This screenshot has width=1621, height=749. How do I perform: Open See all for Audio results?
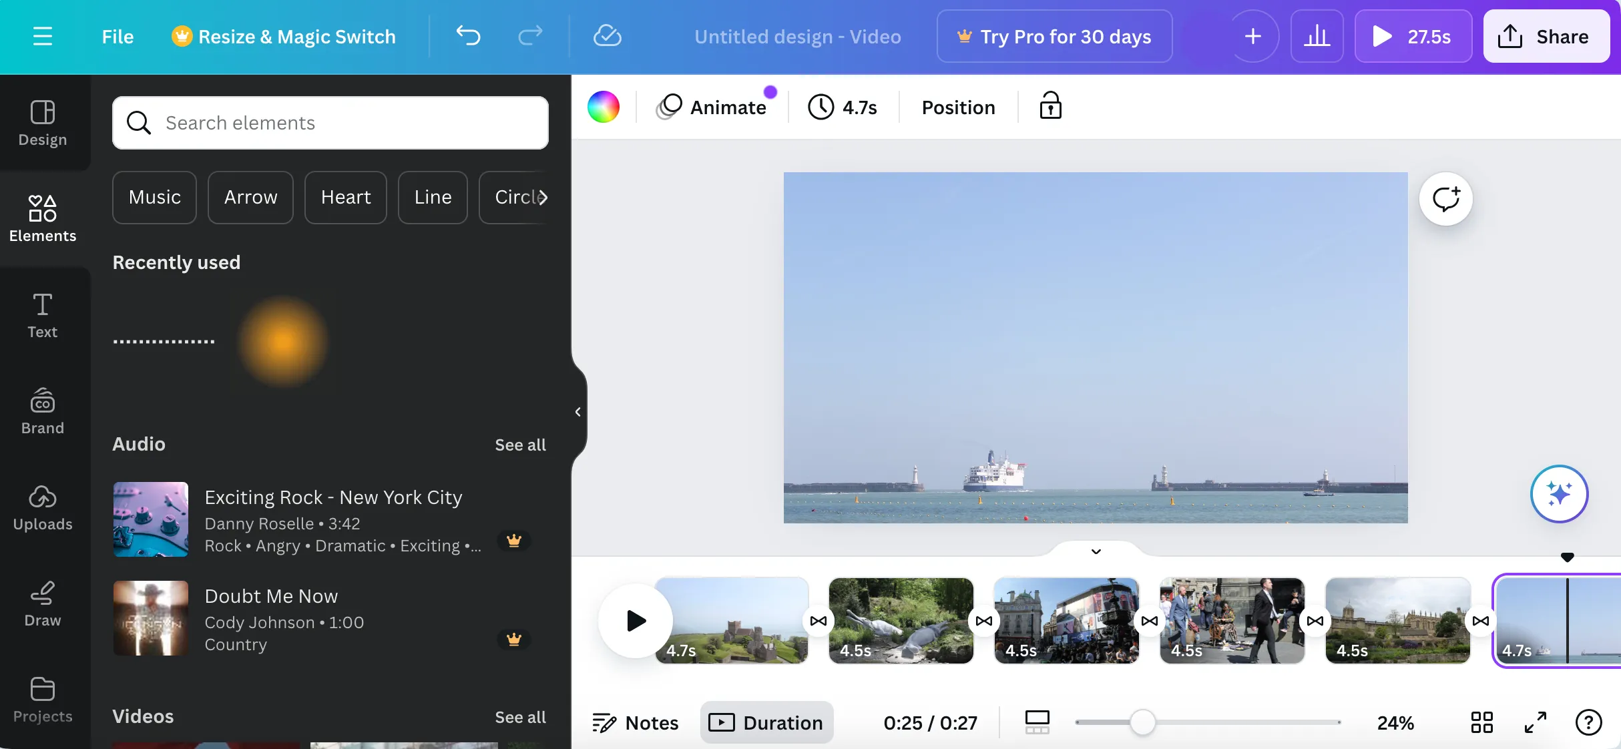point(520,445)
